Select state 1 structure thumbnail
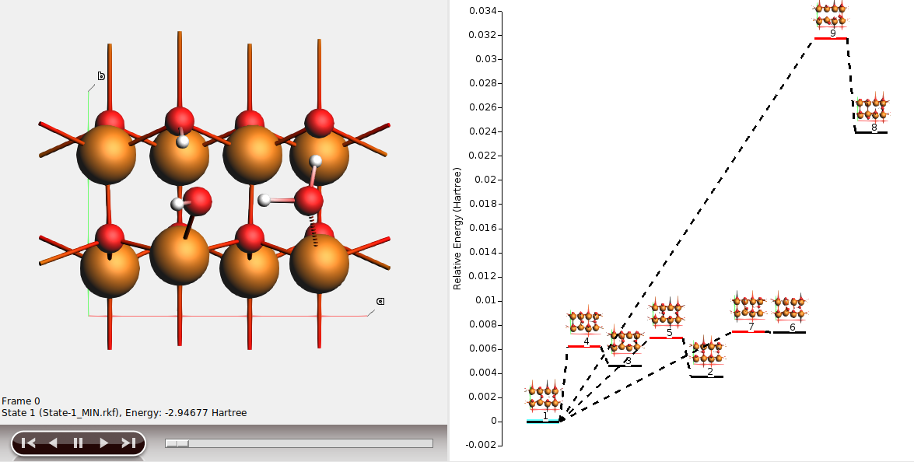Screen dimensions: 914x462 (x=544, y=397)
